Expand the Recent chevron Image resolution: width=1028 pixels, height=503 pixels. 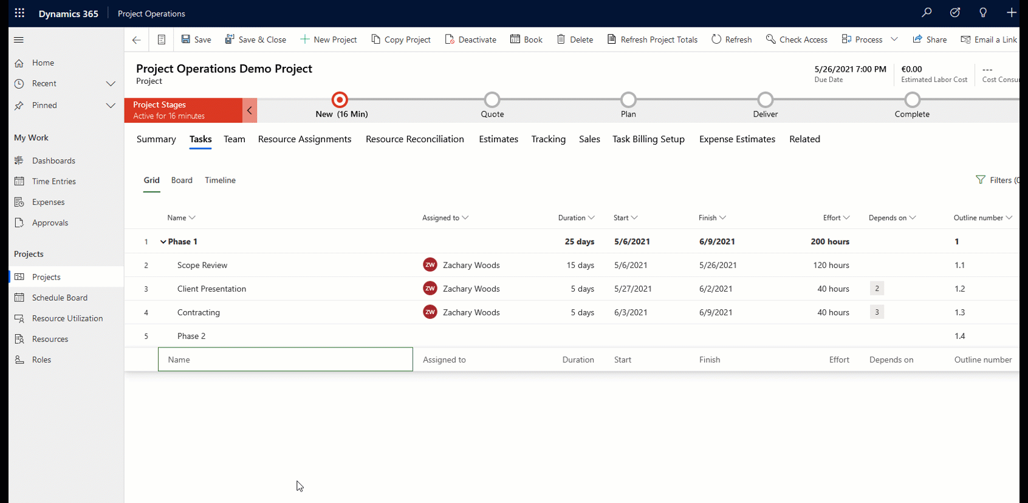click(x=111, y=84)
